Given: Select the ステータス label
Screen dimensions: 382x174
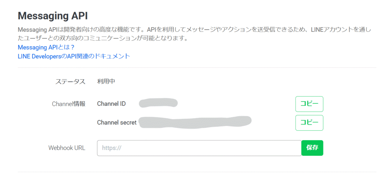Looking at the screenshot, I should coord(71,82).
